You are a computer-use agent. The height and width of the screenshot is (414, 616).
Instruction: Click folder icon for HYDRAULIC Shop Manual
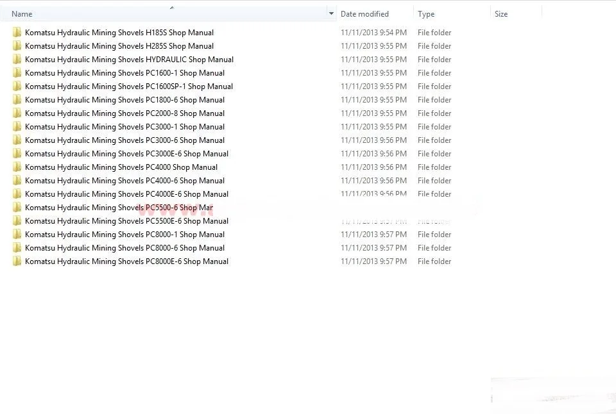17,59
